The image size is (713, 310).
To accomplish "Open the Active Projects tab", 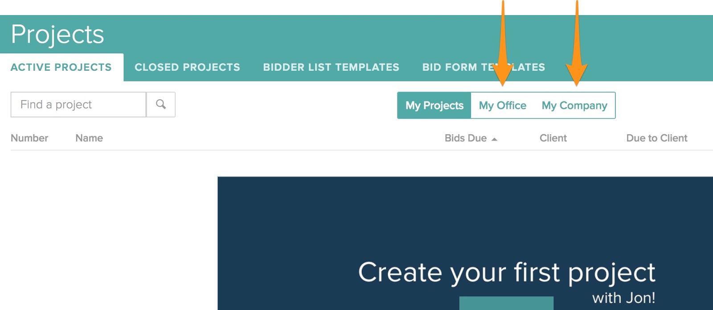I will [x=61, y=67].
